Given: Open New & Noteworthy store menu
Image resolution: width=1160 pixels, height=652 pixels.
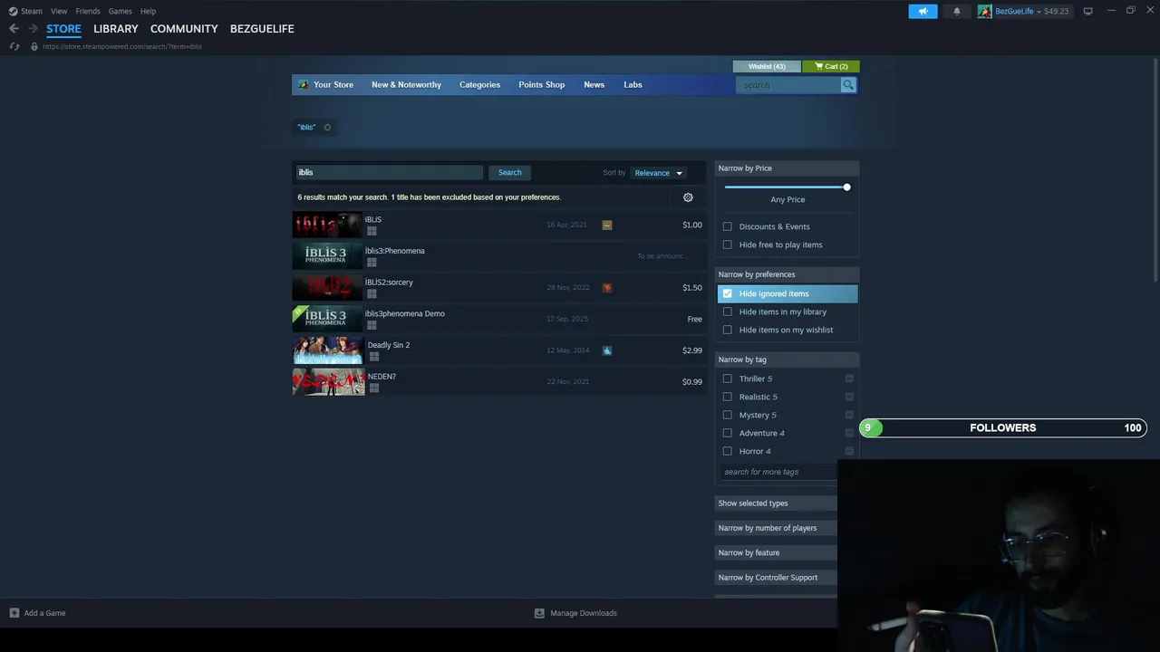Looking at the screenshot, I should (406, 85).
